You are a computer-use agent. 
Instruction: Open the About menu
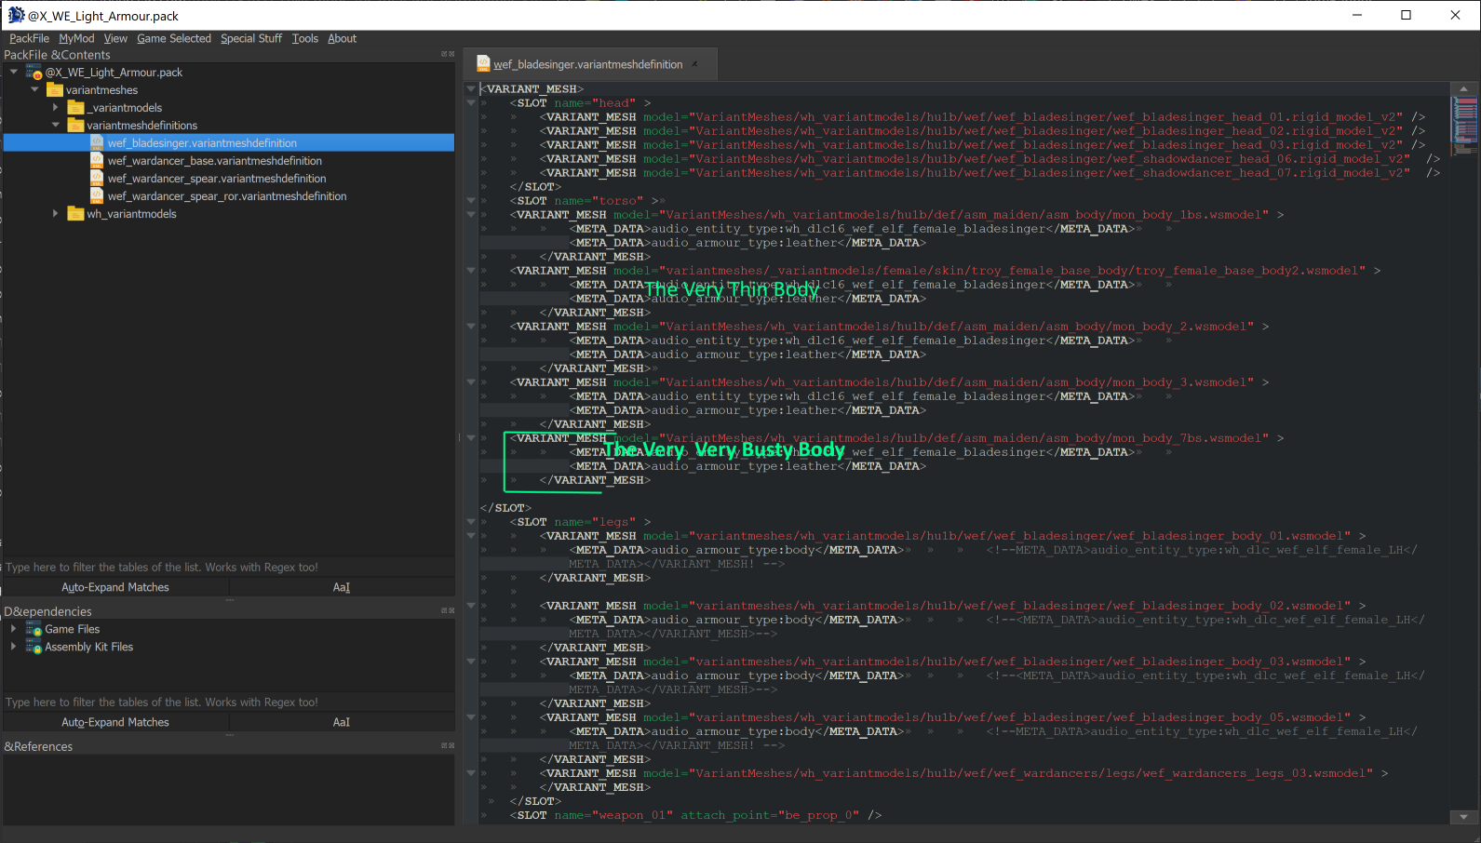click(x=342, y=38)
